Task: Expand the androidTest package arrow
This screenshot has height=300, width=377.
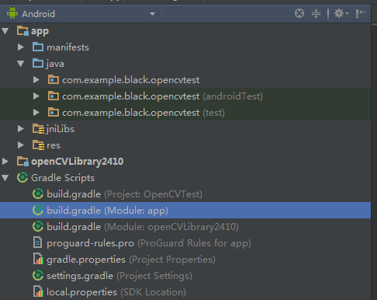Action: tap(36, 96)
